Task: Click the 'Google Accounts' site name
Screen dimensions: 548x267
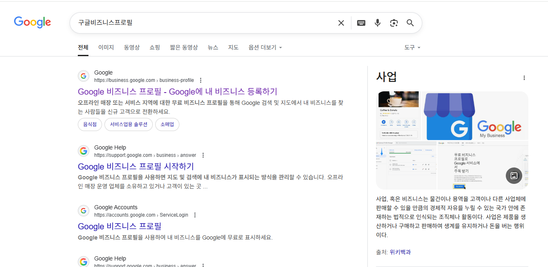Action: click(x=116, y=208)
